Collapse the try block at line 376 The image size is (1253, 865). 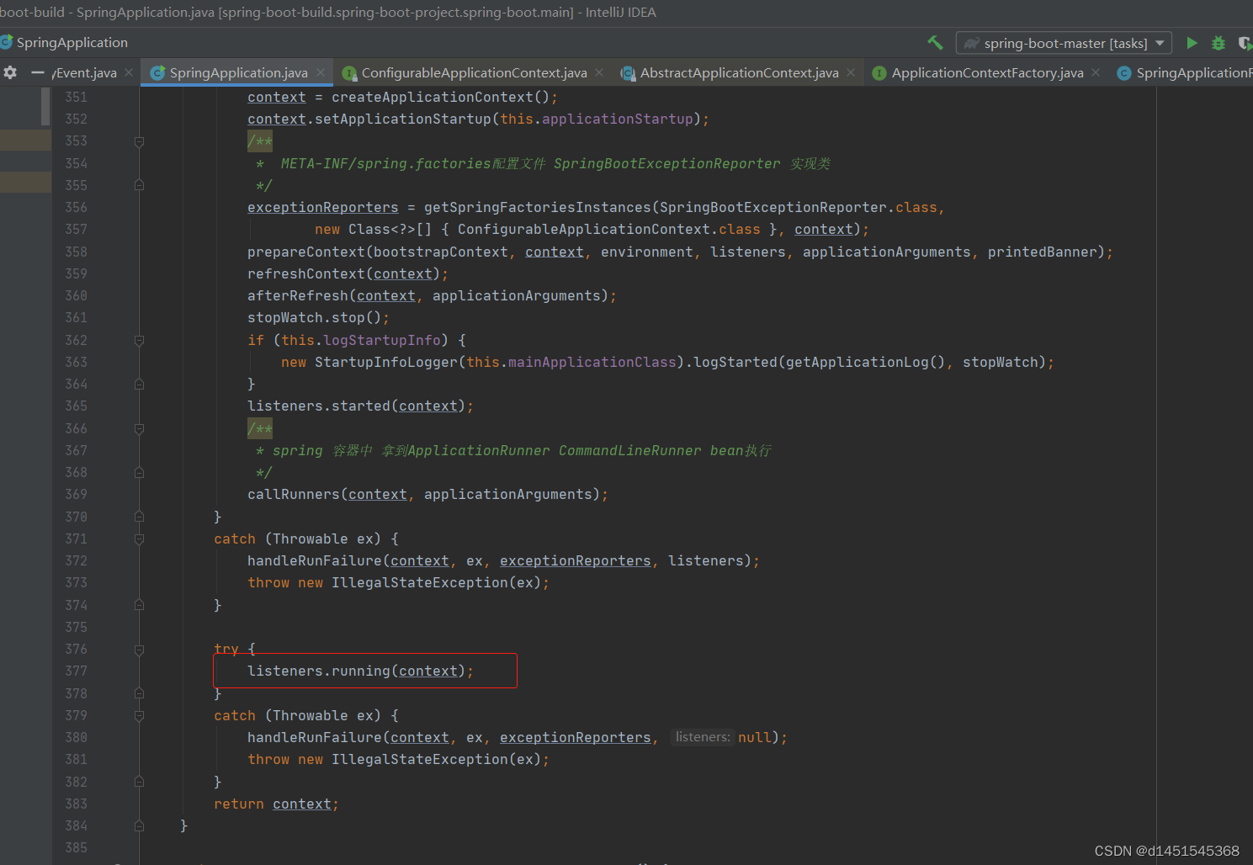click(x=140, y=649)
